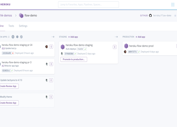Image resolution: width=177 pixels, height=127 pixels.
Task: Click the heroku-flow-demo-prod hexagon icon
Action: 126,46
